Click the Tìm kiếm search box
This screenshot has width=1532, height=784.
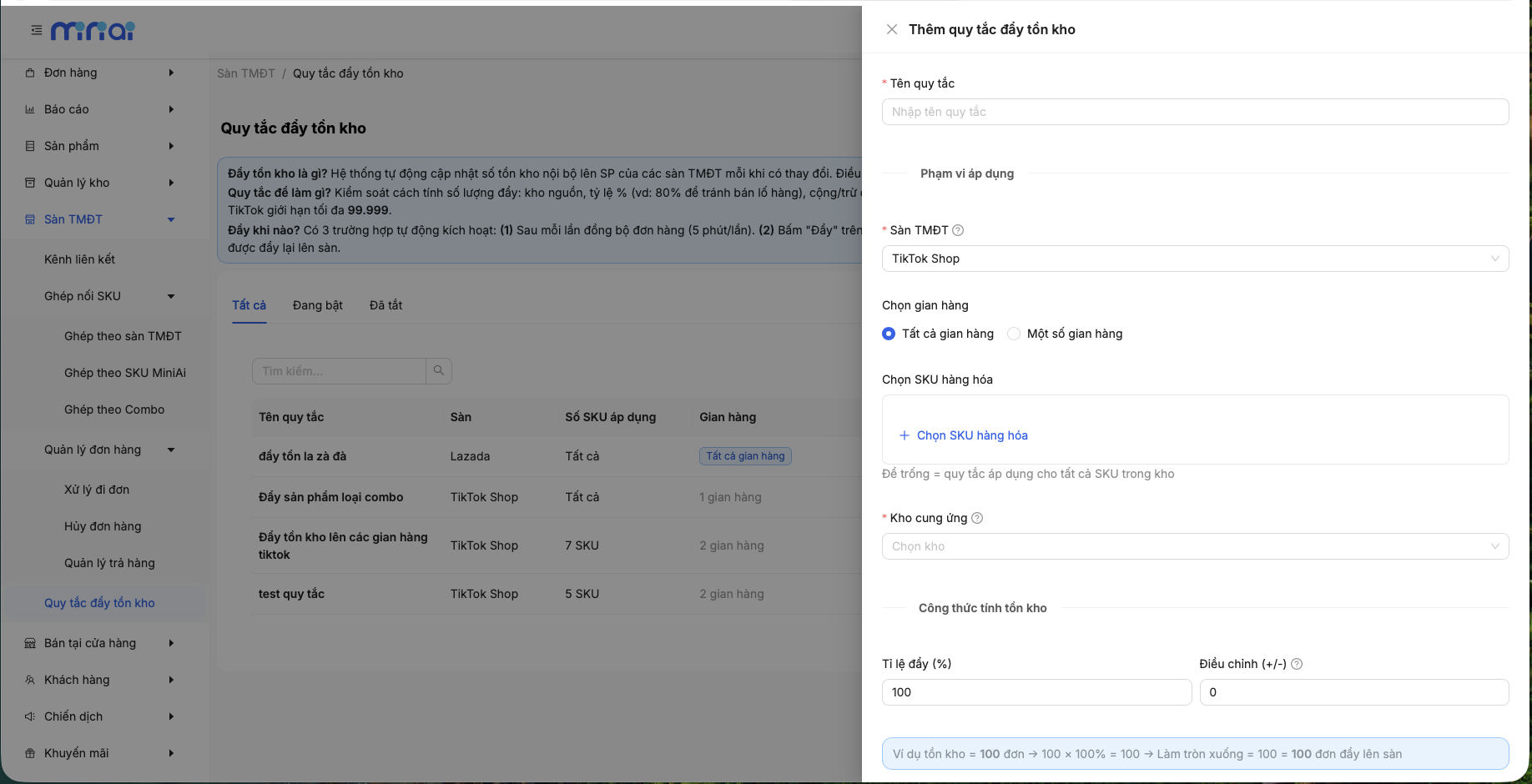339,371
